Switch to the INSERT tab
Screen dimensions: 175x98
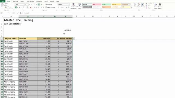click(x=22, y=1)
